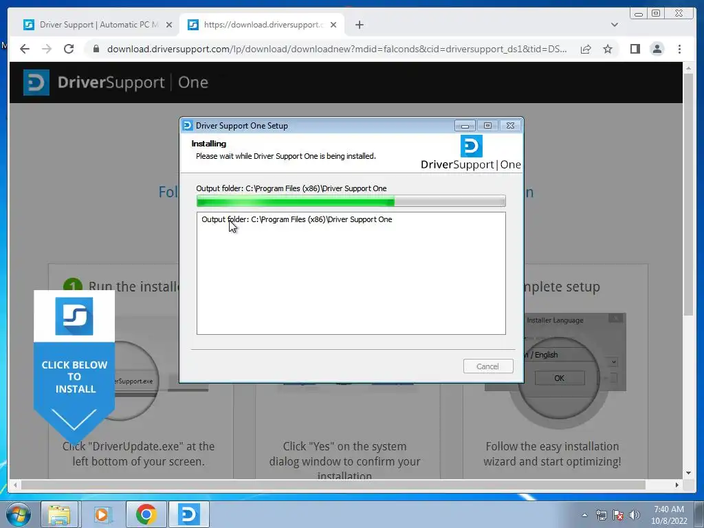Select Driver Support installer in taskbar
The image size is (704, 528).
(188, 514)
